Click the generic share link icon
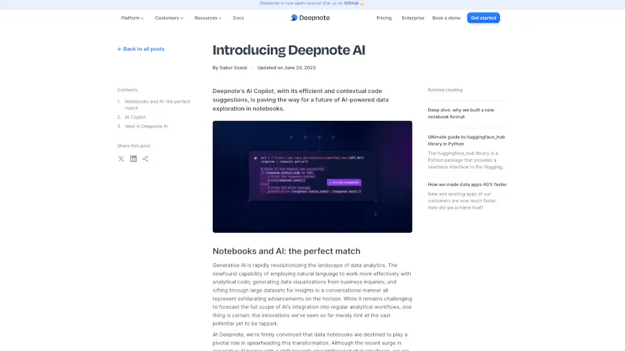Viewport: 625px width, 351px height. [x=145, y=159]
